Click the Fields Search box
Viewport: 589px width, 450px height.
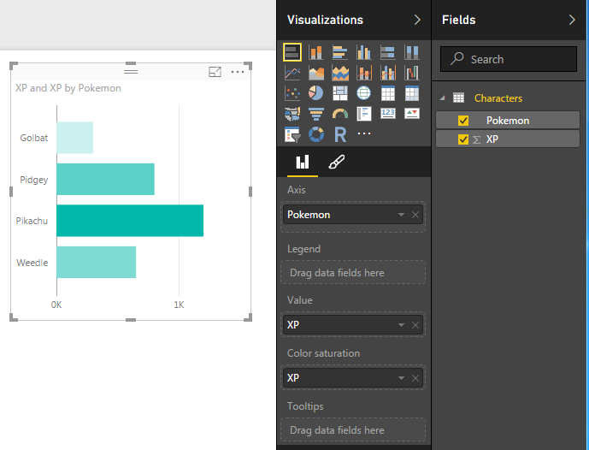[x=509, y=59]
